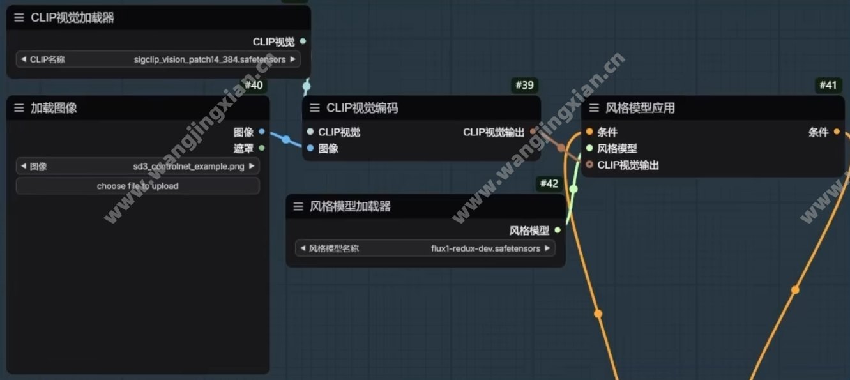The height and width of the screenshot is (380, 850).
Task: Open menu icon of 风格模型加载器 node
Action: click(x=298, y=206)
